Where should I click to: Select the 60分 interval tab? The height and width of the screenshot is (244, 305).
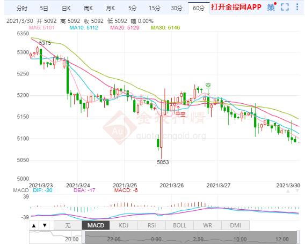(199, 8)
